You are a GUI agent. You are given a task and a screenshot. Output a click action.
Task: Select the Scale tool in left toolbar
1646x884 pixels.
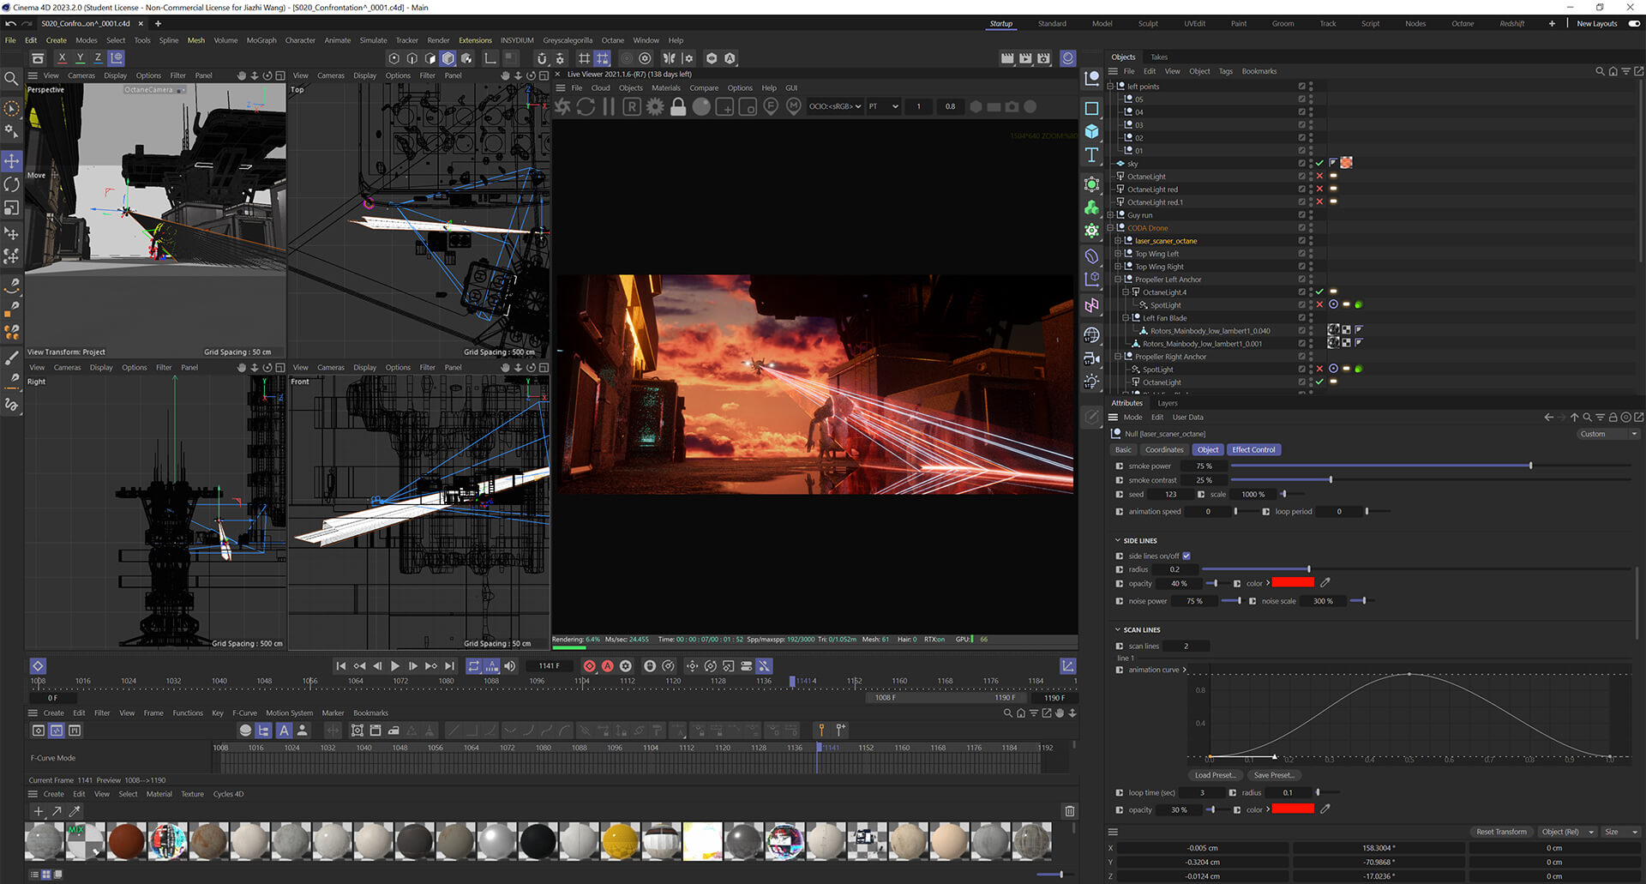(x=12, y=208)
